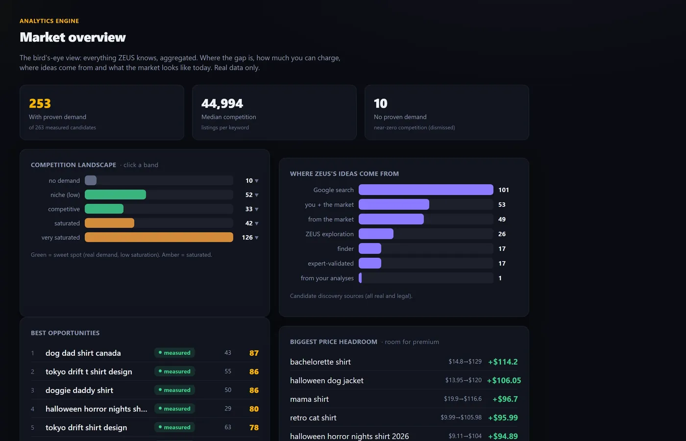Expand the niche (low) band arrow

click(x=257, y=195)
